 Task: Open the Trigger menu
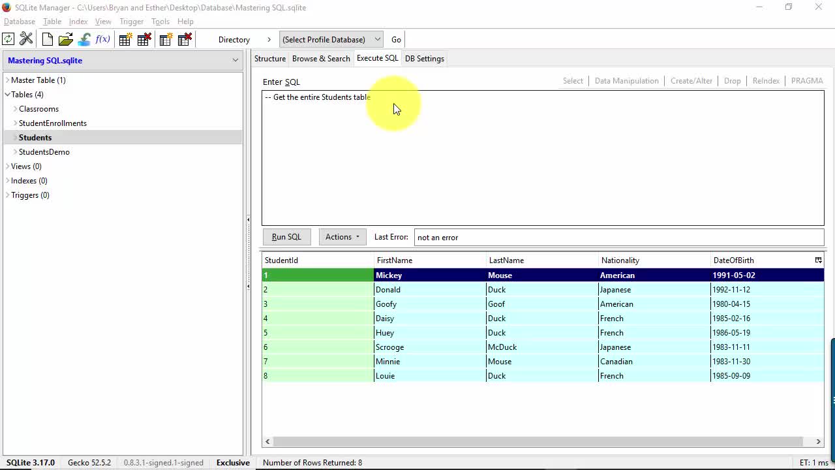click(131, 22)
